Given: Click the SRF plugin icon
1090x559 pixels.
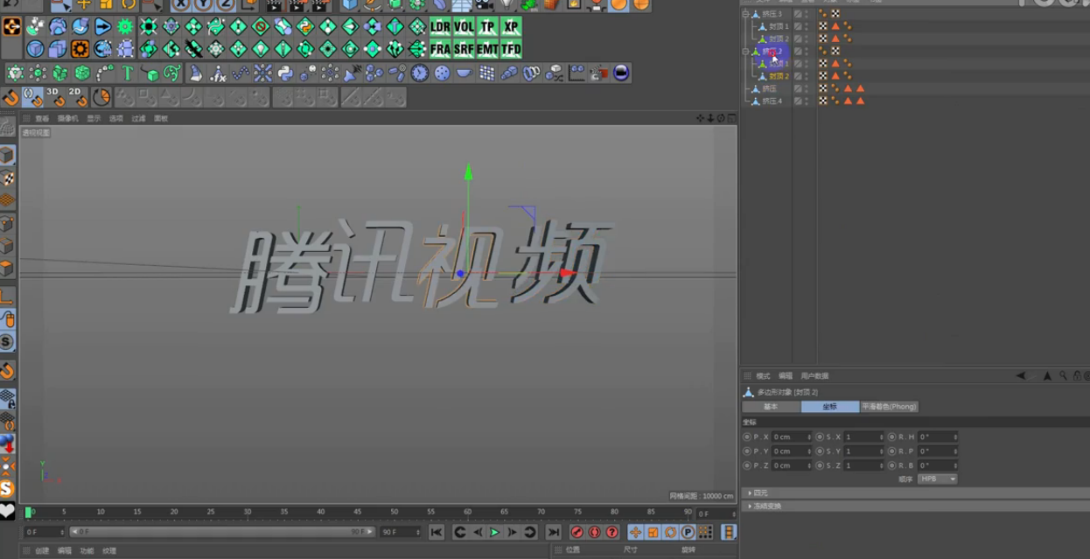Looking at the screenshot, I should point(464,49).
